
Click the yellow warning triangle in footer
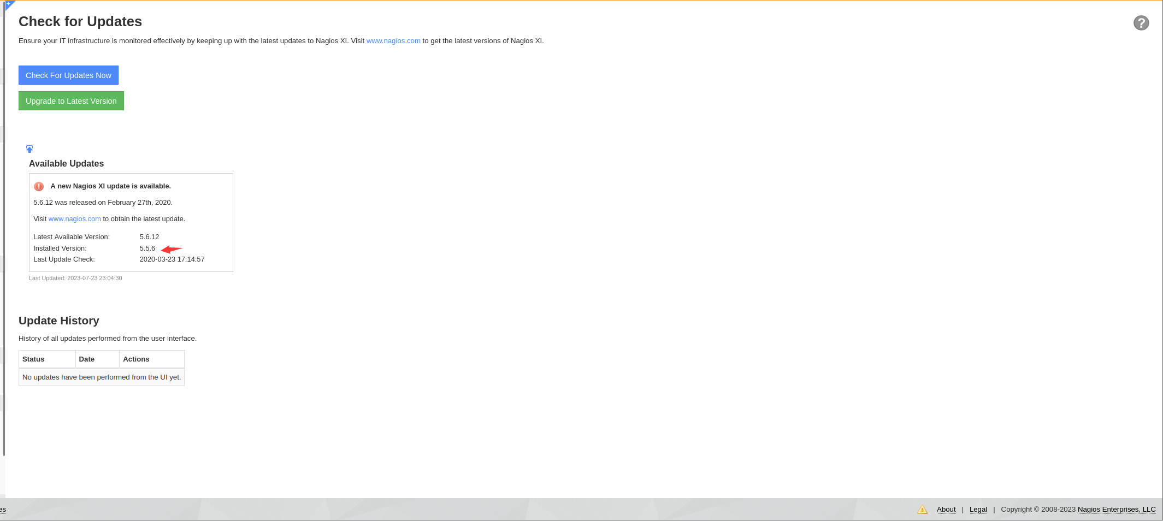[x=922, y=510]
